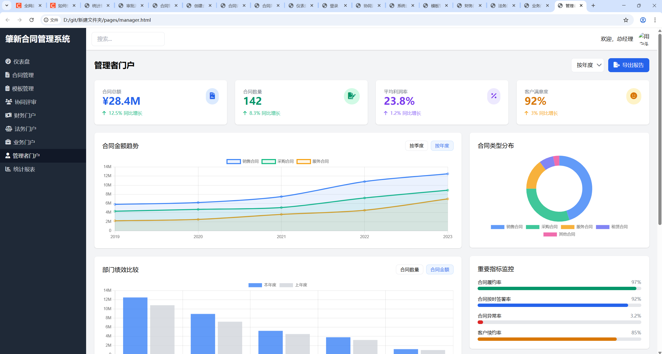Open Chrome three-dot menu
The height and width of the screenshot is (354, 662).
click(x=655, y=20)
